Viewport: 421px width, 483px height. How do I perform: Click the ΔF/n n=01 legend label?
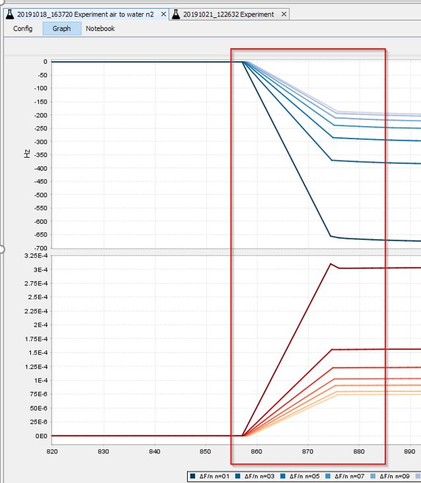click(214, 476)
